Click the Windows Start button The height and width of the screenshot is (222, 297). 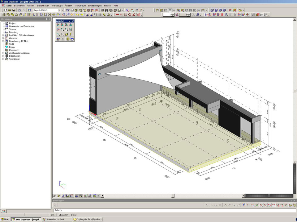pyautogui.click(x=5, y=219)
